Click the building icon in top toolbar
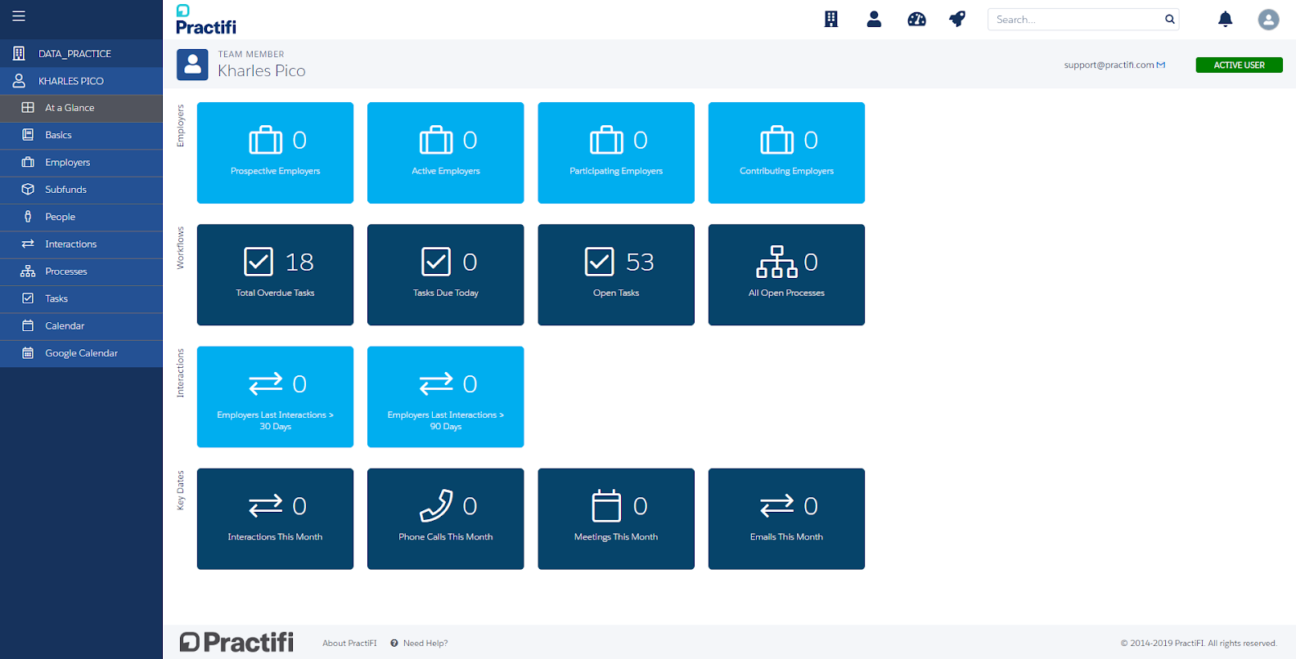 click(831, 19)
